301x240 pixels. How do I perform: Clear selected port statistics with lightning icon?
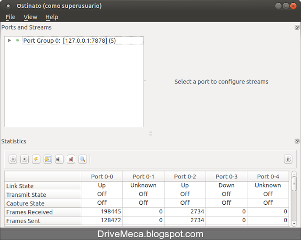[36, 159]
